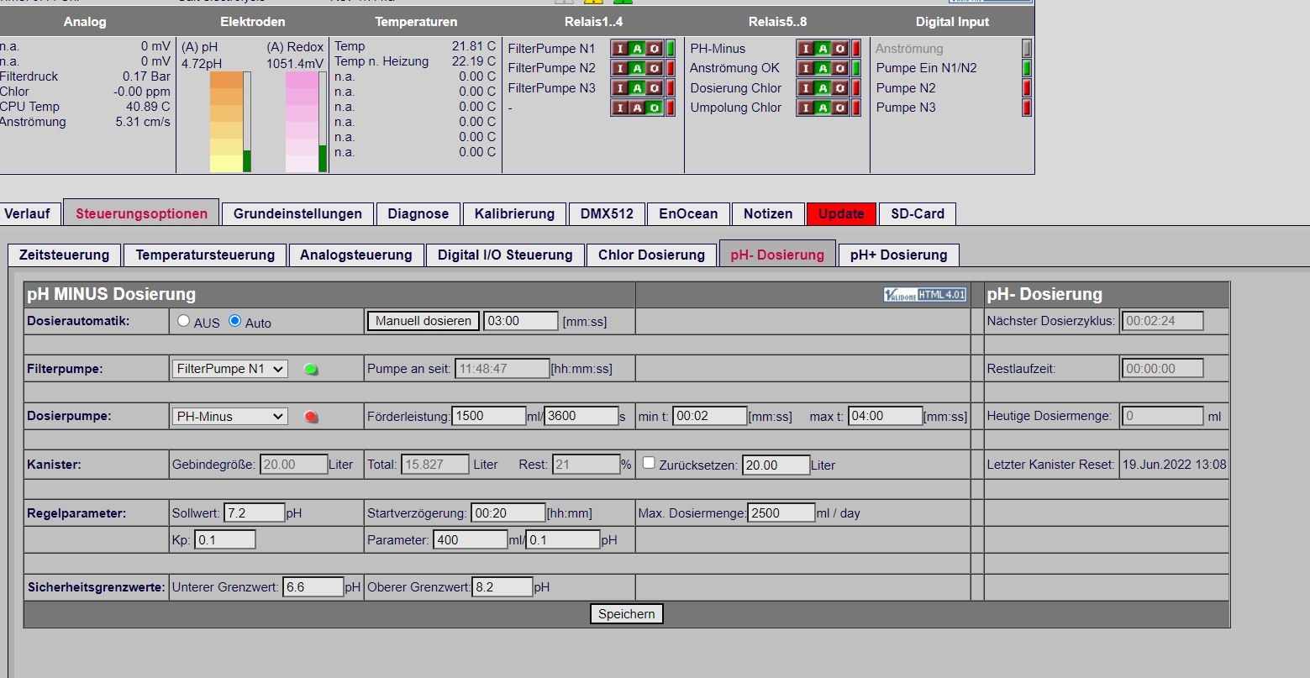Switch to the EnOcean tab

point(688,213)
